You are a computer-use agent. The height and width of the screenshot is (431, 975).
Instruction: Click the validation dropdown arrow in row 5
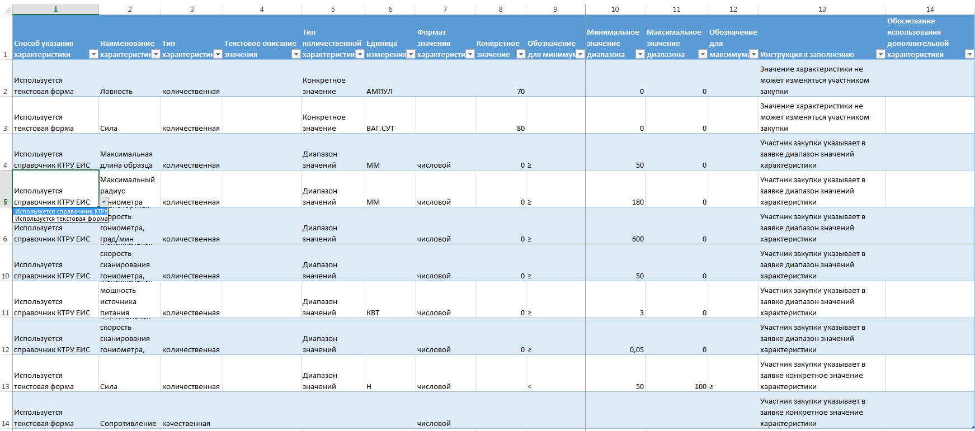(x=103, y=202)
